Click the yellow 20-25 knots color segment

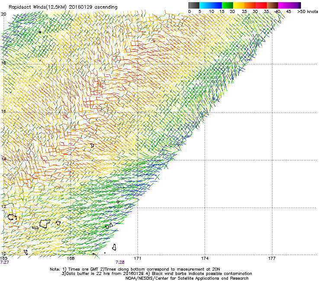(239, 5)
